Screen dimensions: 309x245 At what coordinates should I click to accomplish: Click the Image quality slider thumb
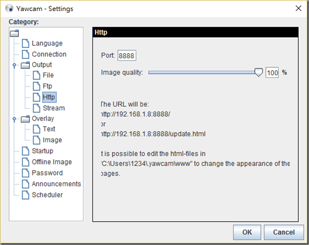pos(258,73)
